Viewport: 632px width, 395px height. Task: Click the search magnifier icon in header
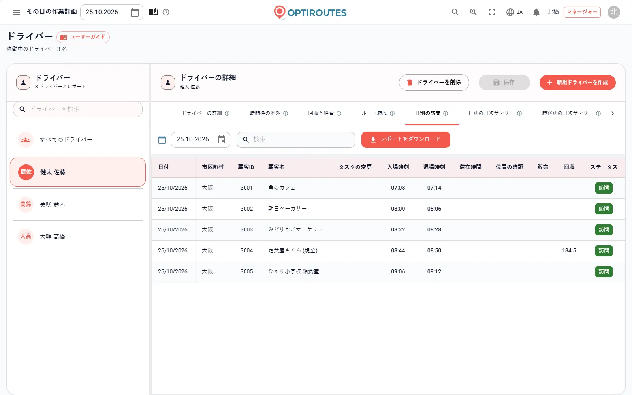pos(455,12)
